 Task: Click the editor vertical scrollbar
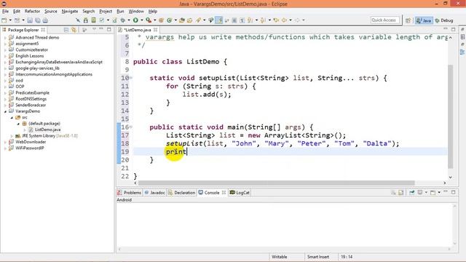click(451, 116)
